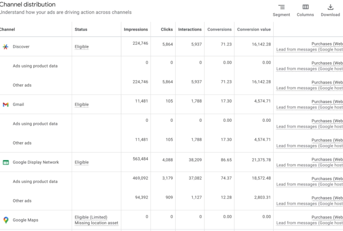Sort by Impressions column header
Viewport: 343px width, 231px height.
click(136, 29)
